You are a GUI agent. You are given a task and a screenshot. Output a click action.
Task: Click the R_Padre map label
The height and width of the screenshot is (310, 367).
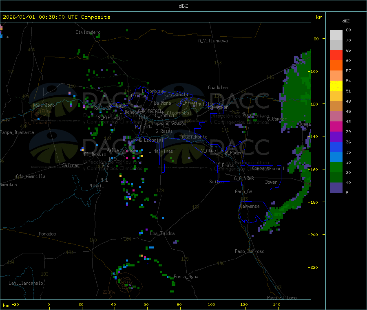click(x=234, y=153)
